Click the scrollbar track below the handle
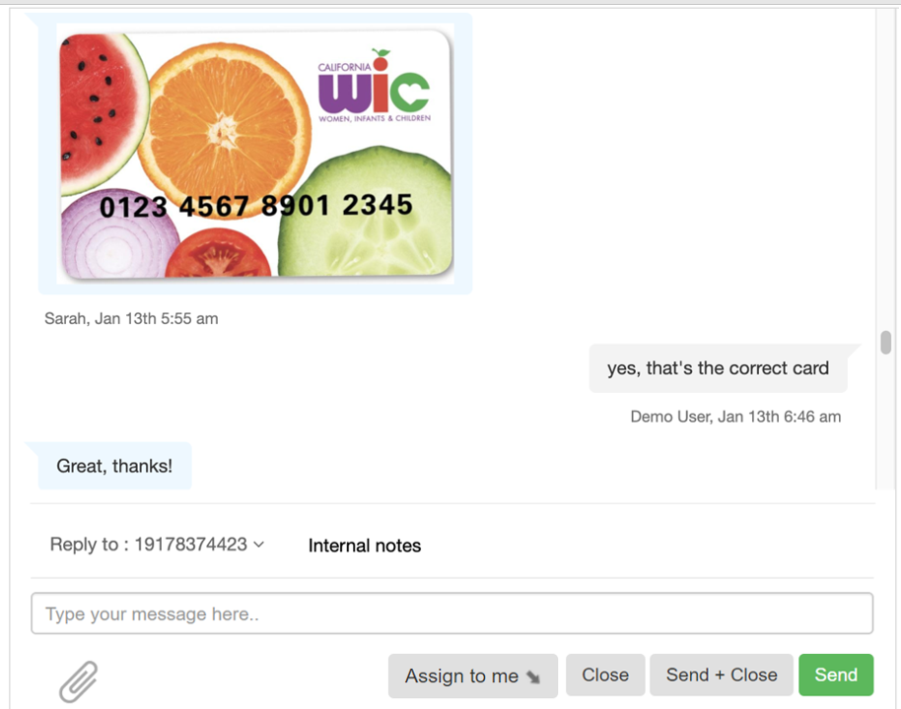Image resolution: width=901 pixels, height=709 pixels. 885,422
